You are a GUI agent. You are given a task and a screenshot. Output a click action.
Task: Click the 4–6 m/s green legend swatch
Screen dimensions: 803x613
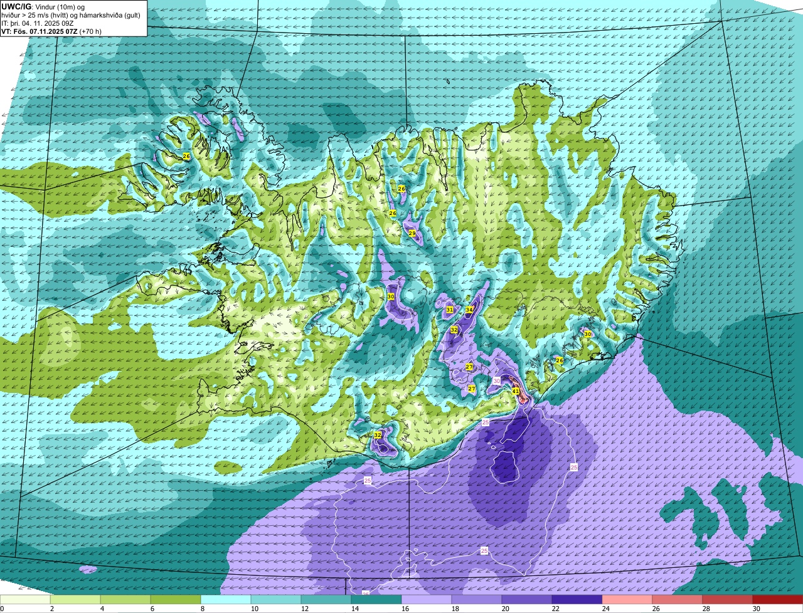click(x=125, y=600)
